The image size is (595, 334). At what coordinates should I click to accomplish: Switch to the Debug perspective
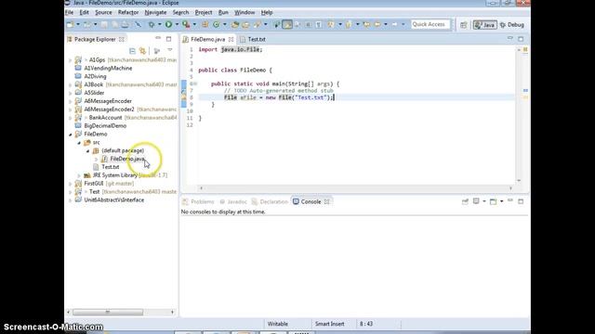(x=512, y=25)
